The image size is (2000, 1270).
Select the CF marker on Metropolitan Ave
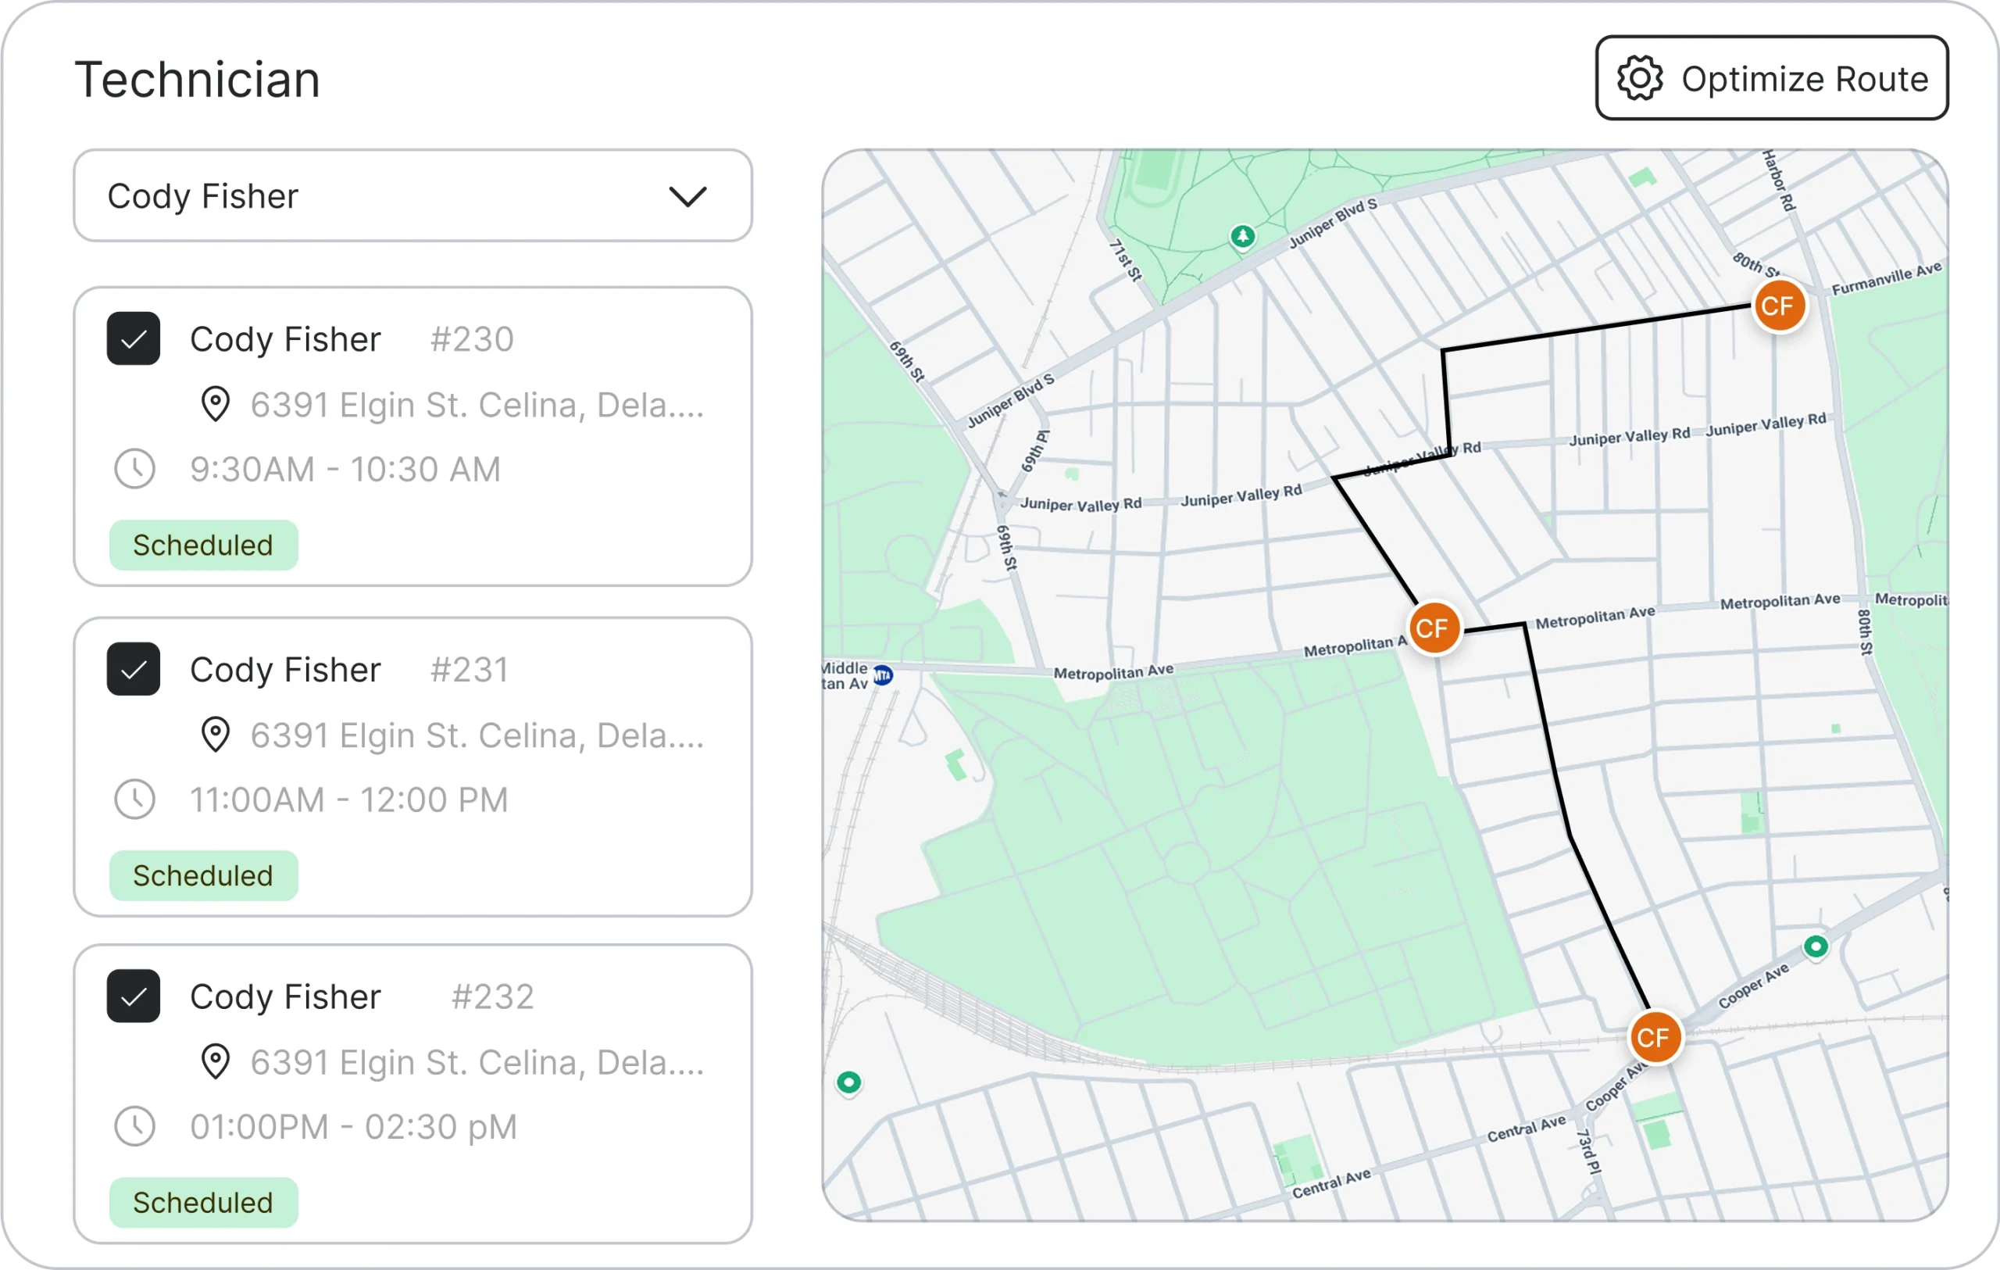[1434, 628]
